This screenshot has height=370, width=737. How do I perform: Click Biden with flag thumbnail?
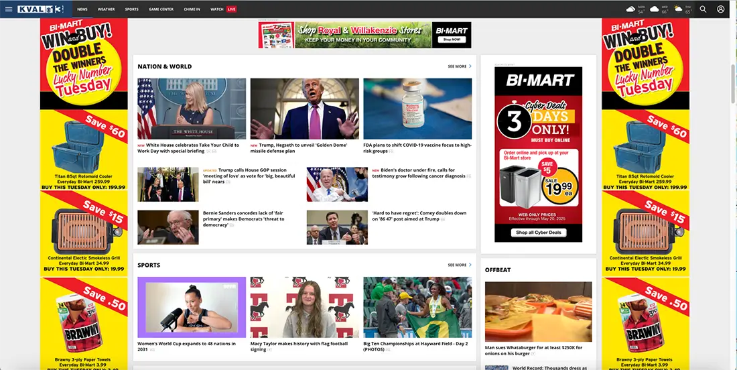337,184
